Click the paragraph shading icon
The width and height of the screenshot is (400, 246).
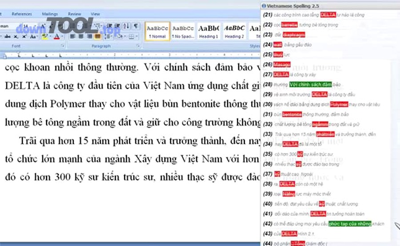pyautogui.click(x=120, y=37)
